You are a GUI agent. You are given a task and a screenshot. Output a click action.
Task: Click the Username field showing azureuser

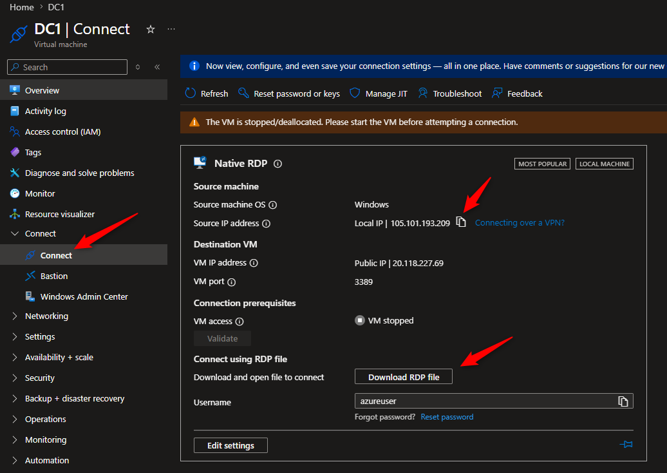[494, 401]
